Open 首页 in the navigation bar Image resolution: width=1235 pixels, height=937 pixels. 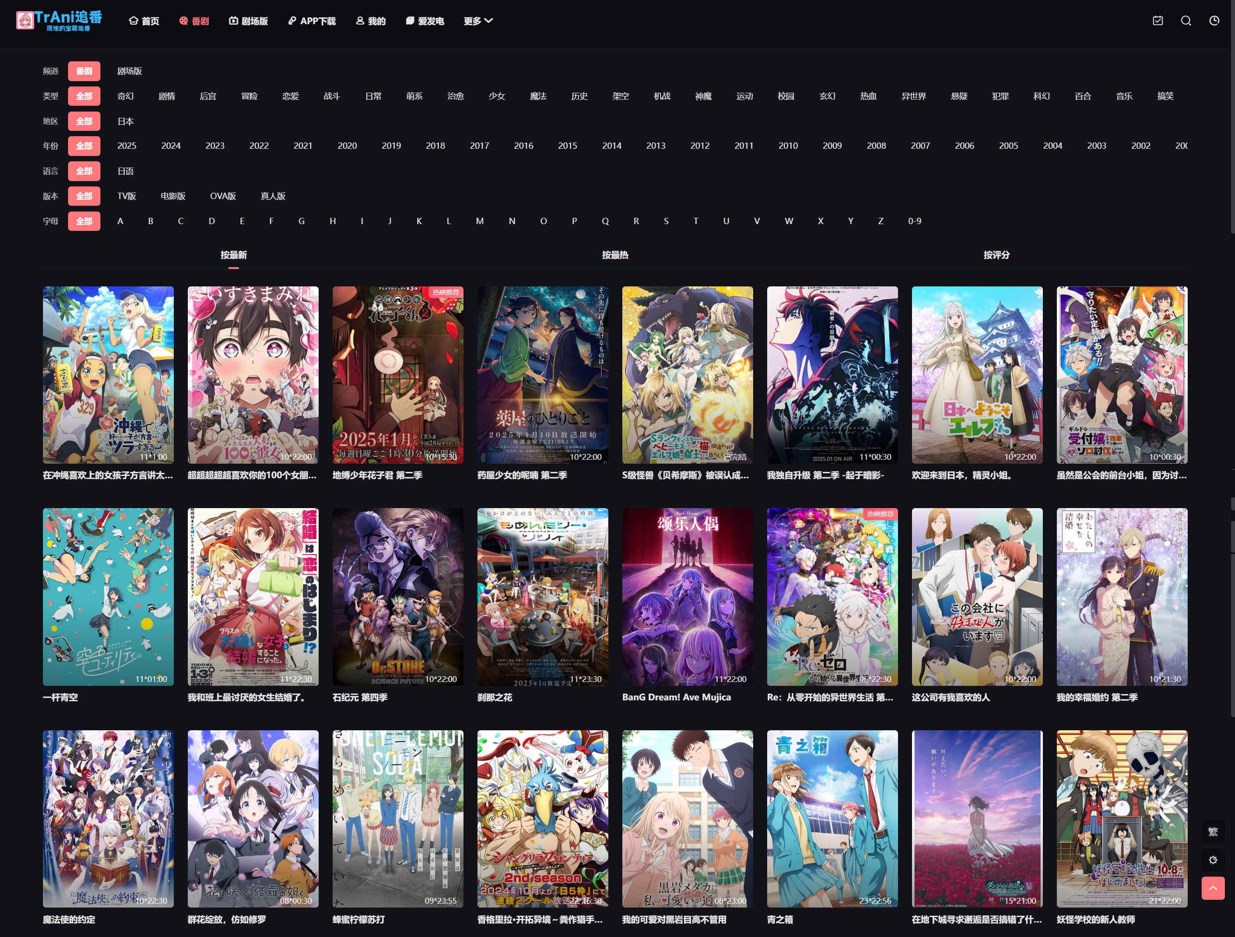pyautogui.click(x=144, y=21)
